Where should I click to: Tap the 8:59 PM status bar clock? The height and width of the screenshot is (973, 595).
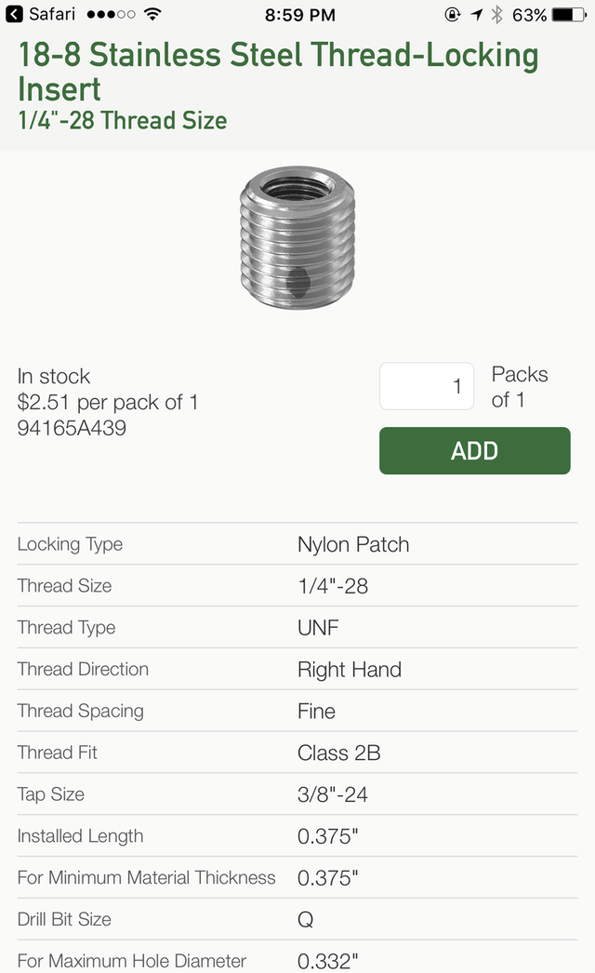point(300,14)
